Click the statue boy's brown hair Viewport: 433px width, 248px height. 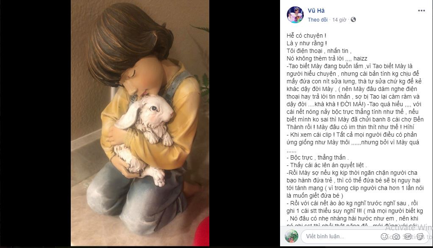pyautogui.click(x=127, y=39)
